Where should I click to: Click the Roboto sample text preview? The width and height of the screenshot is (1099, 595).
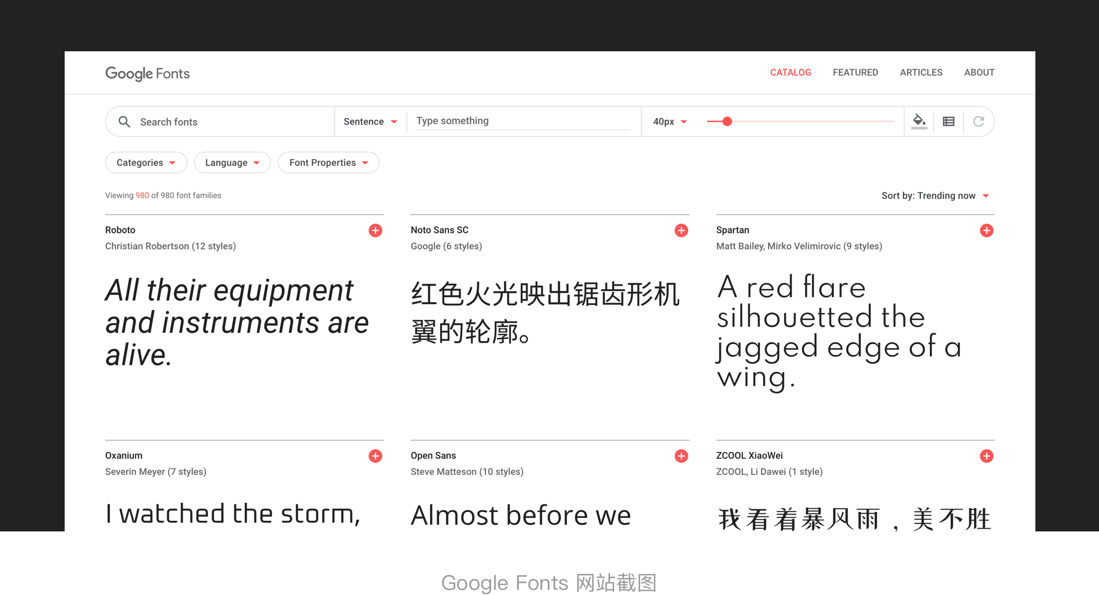237,322
